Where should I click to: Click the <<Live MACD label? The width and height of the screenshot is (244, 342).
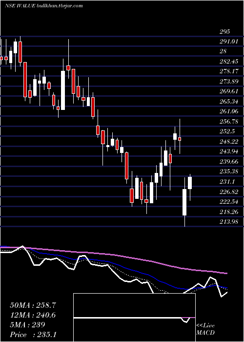205,329
